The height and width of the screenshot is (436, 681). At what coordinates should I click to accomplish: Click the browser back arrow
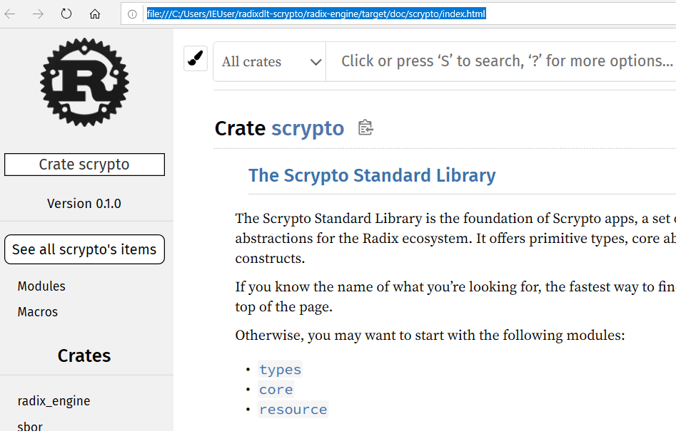pos(10,14)
